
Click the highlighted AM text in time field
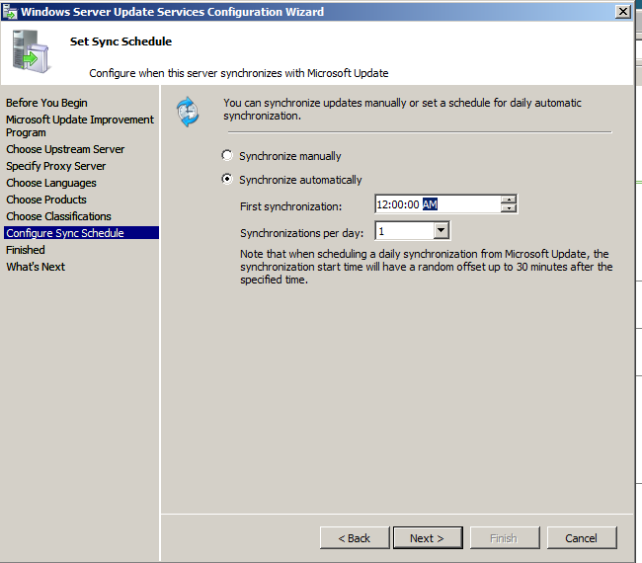pyautogui.click(x=430, y=203)
